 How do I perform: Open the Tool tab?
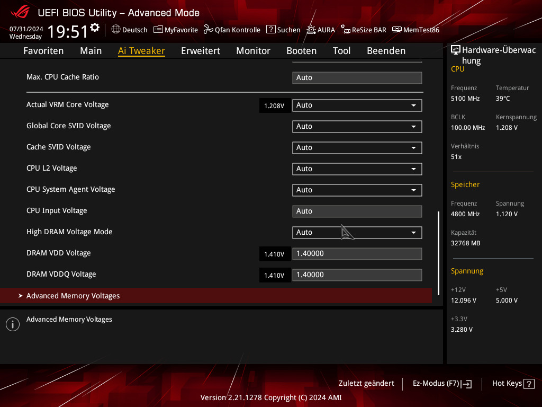point(341,51)
